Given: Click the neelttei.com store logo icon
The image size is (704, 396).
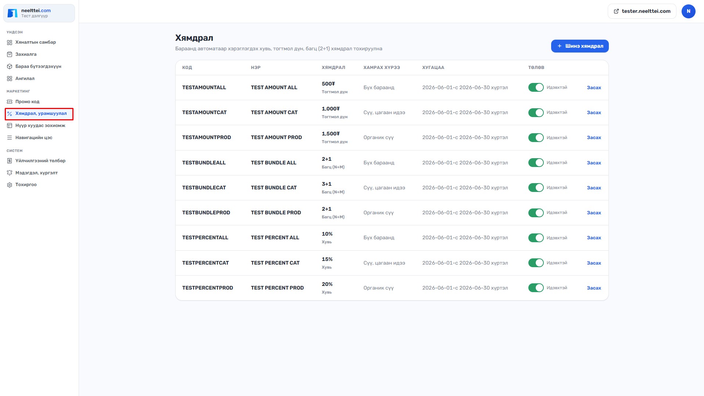Looking at the screenshot, I should (x=12, y=13).
